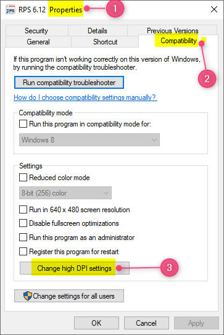Screen dimensions: 224x335
Task: Tick Run in 640 x 480 screen resolution
Action: (23, 210)
